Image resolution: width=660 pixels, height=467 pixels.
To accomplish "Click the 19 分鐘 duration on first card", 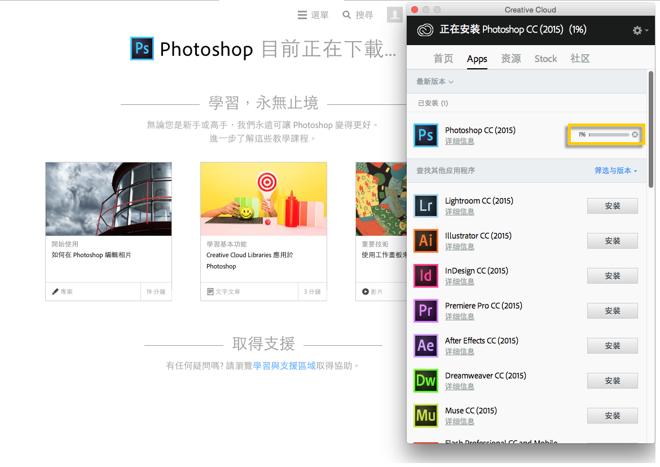I will pyautogui.click(x=156, y=292).
